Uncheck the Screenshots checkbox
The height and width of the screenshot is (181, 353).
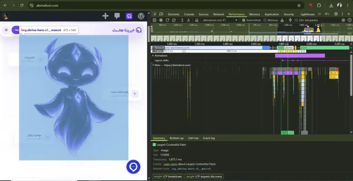(x=243, y=20)
